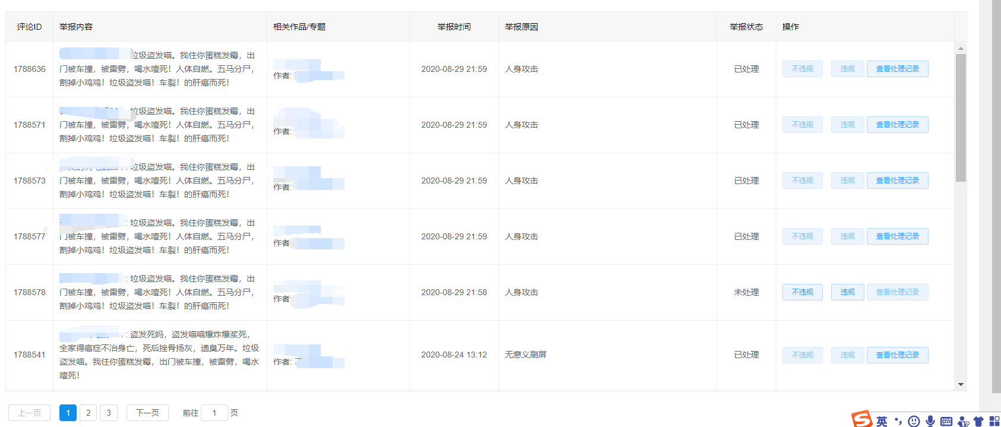
Task: Click table scrollbar up arrow
Action: [961, 48]
